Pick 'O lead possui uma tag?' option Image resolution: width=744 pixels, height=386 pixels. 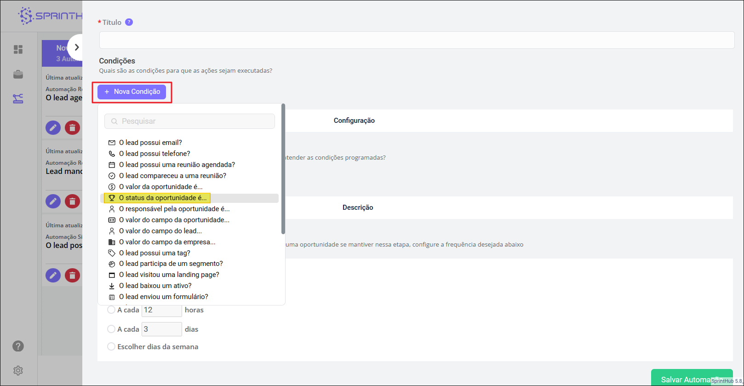(x=155, y=253)
